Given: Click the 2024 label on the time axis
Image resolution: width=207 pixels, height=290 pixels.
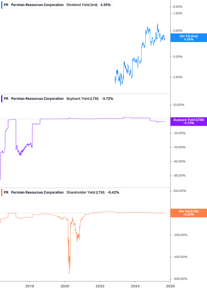Looking at the screenshot, I should point(135,286).
